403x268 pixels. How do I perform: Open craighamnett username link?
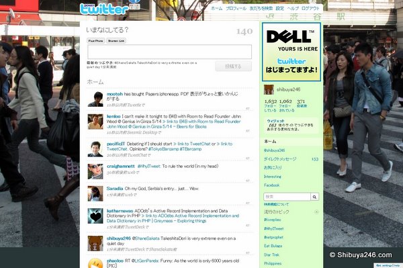(120, 167)
